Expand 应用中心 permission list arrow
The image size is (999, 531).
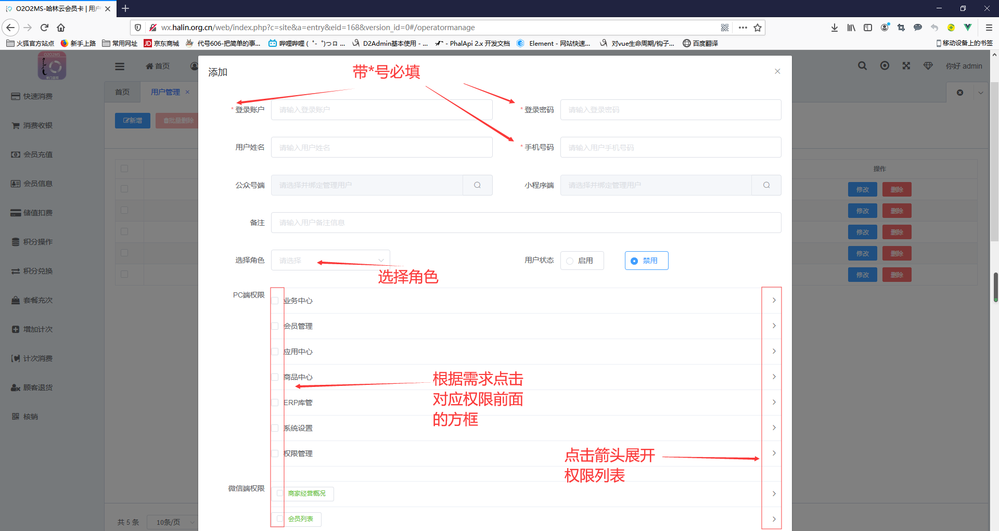point(774,351)
